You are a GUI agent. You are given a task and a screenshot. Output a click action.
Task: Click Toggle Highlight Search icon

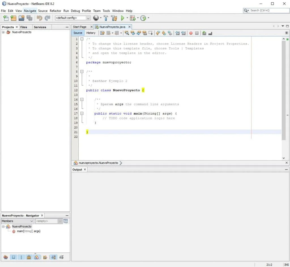click(x=145, y=33)
